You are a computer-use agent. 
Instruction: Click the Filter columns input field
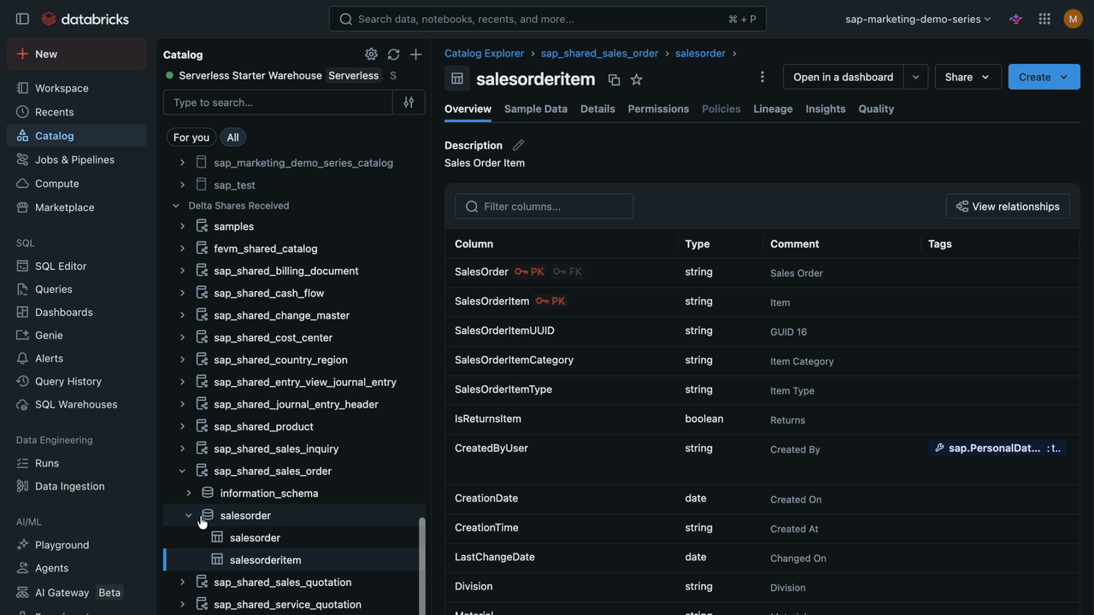click(544, 206)
